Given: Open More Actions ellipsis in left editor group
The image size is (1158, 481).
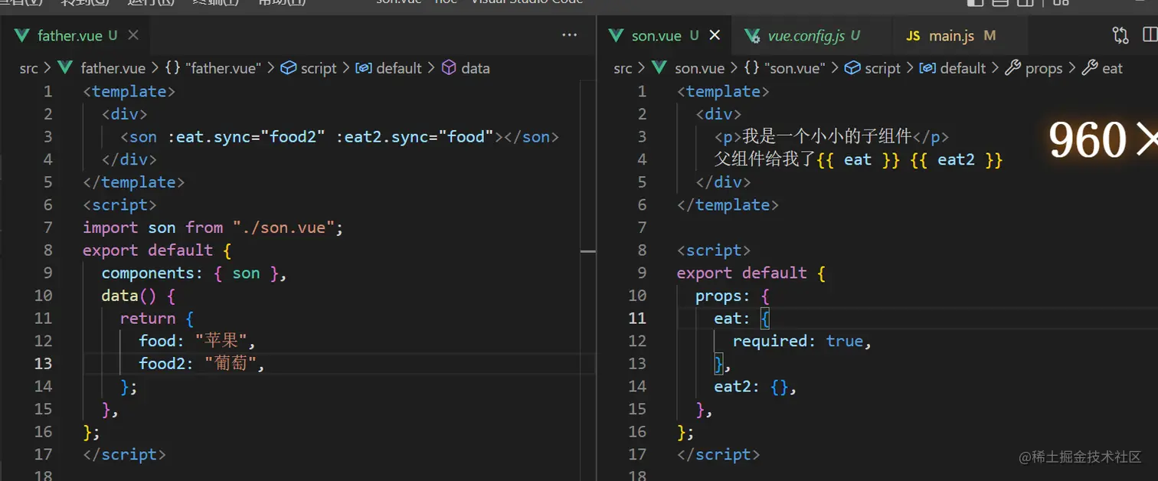Looking at the screenshot, I should [569, 35].
